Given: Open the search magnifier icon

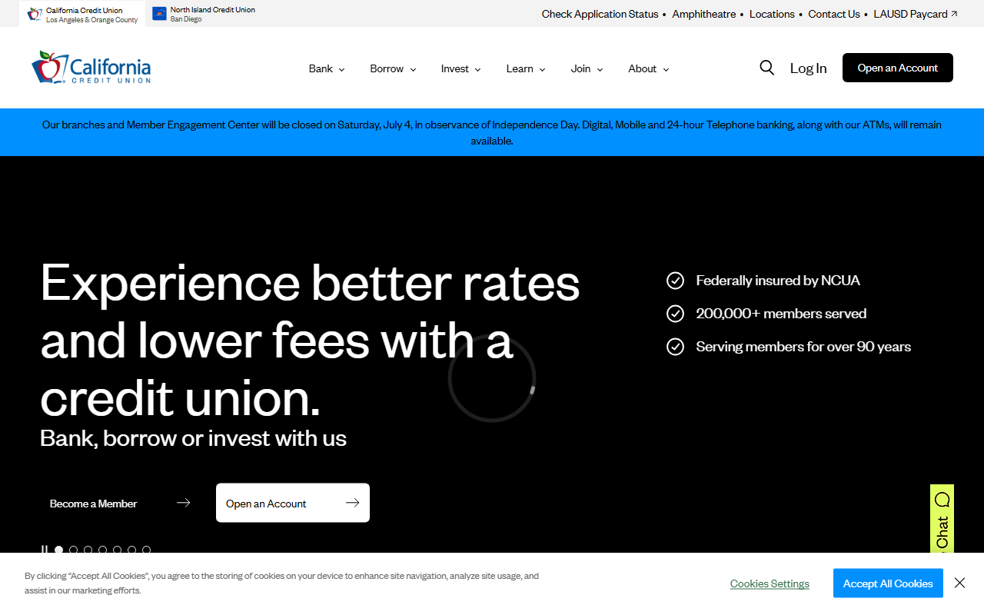Looking at the screenshot, I should point(766,68).
